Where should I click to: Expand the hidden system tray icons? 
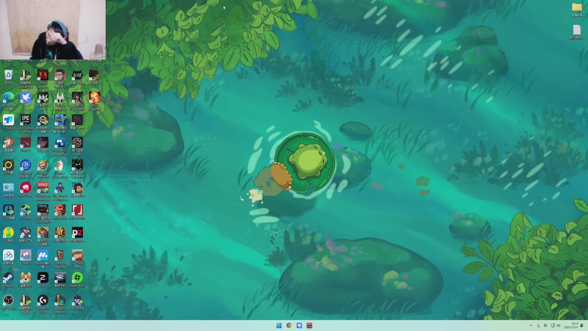click(x=531, y=325)
